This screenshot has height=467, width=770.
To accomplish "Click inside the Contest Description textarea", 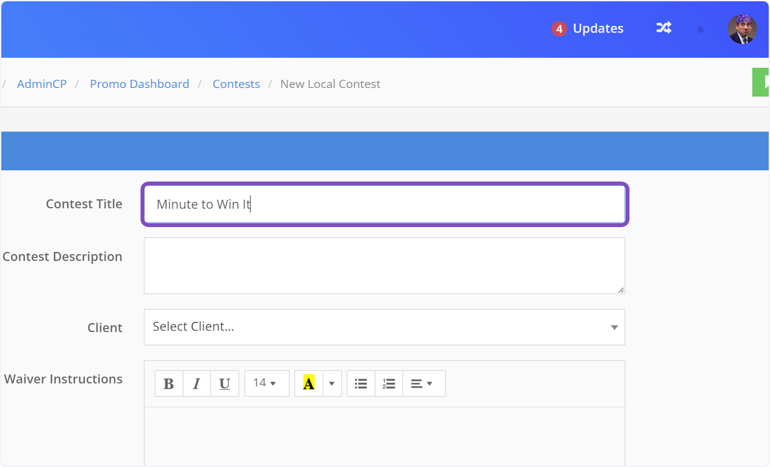I will coord(384,266).
